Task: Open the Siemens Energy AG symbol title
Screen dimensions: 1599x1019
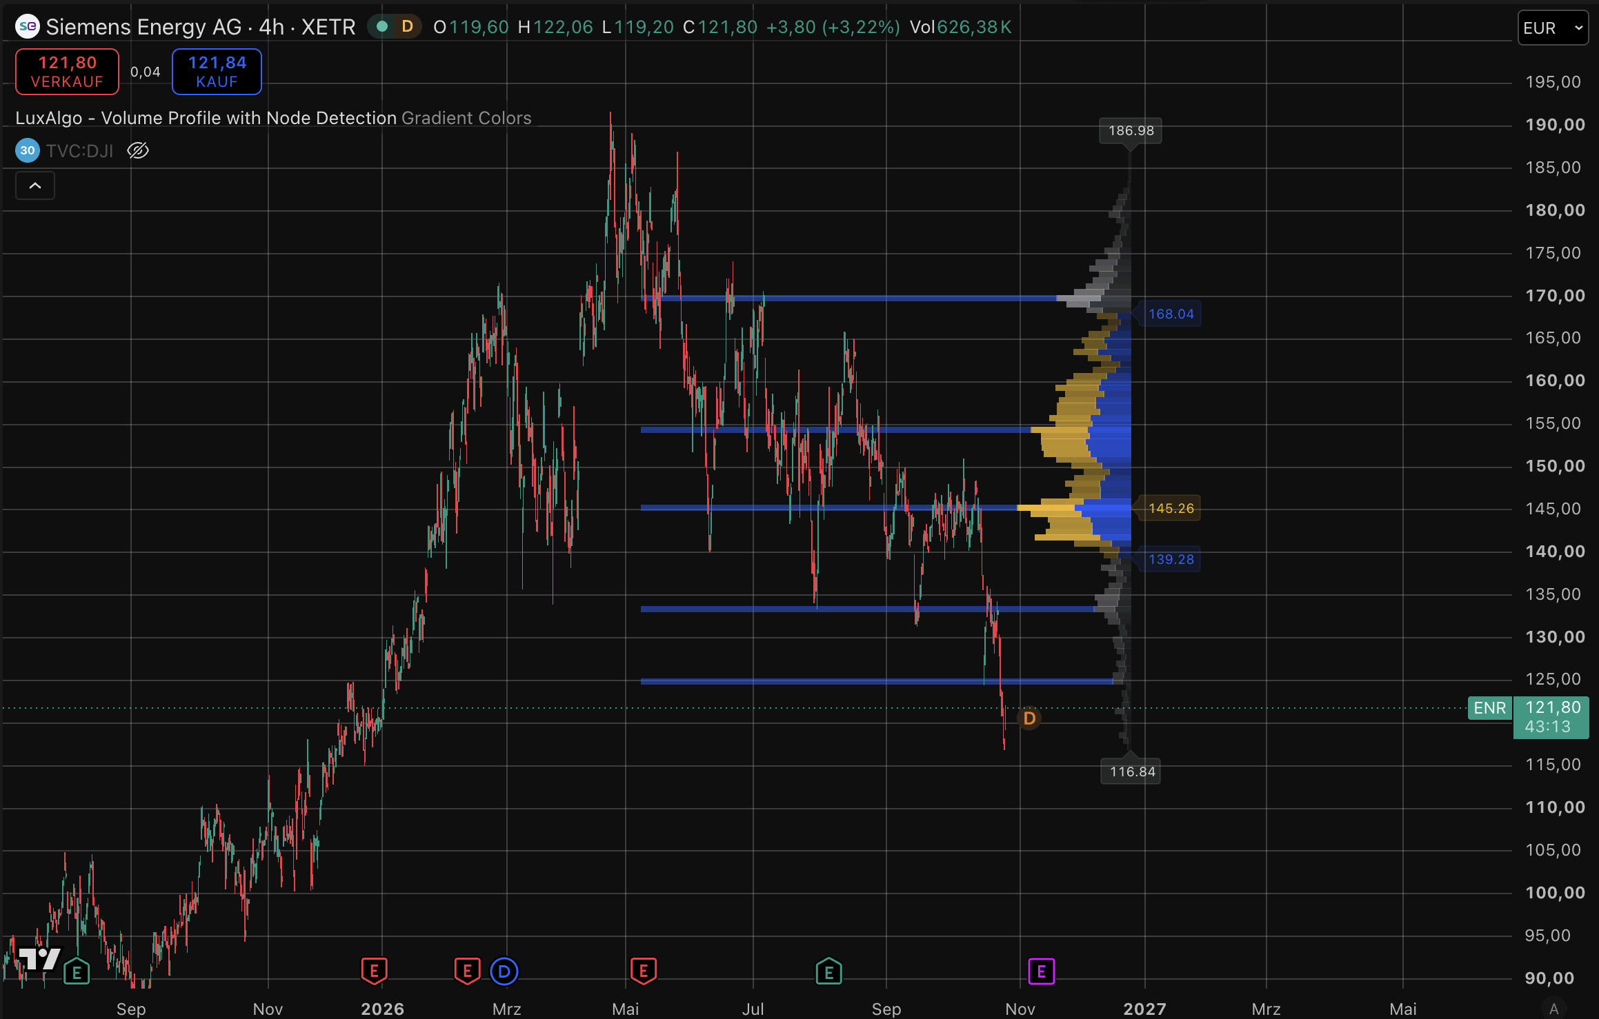Action: pos(201,27)
